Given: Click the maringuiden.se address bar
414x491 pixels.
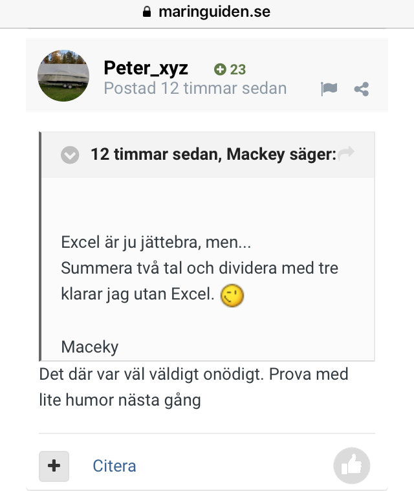Looking at the screenshot, I should tap(207, 12).
